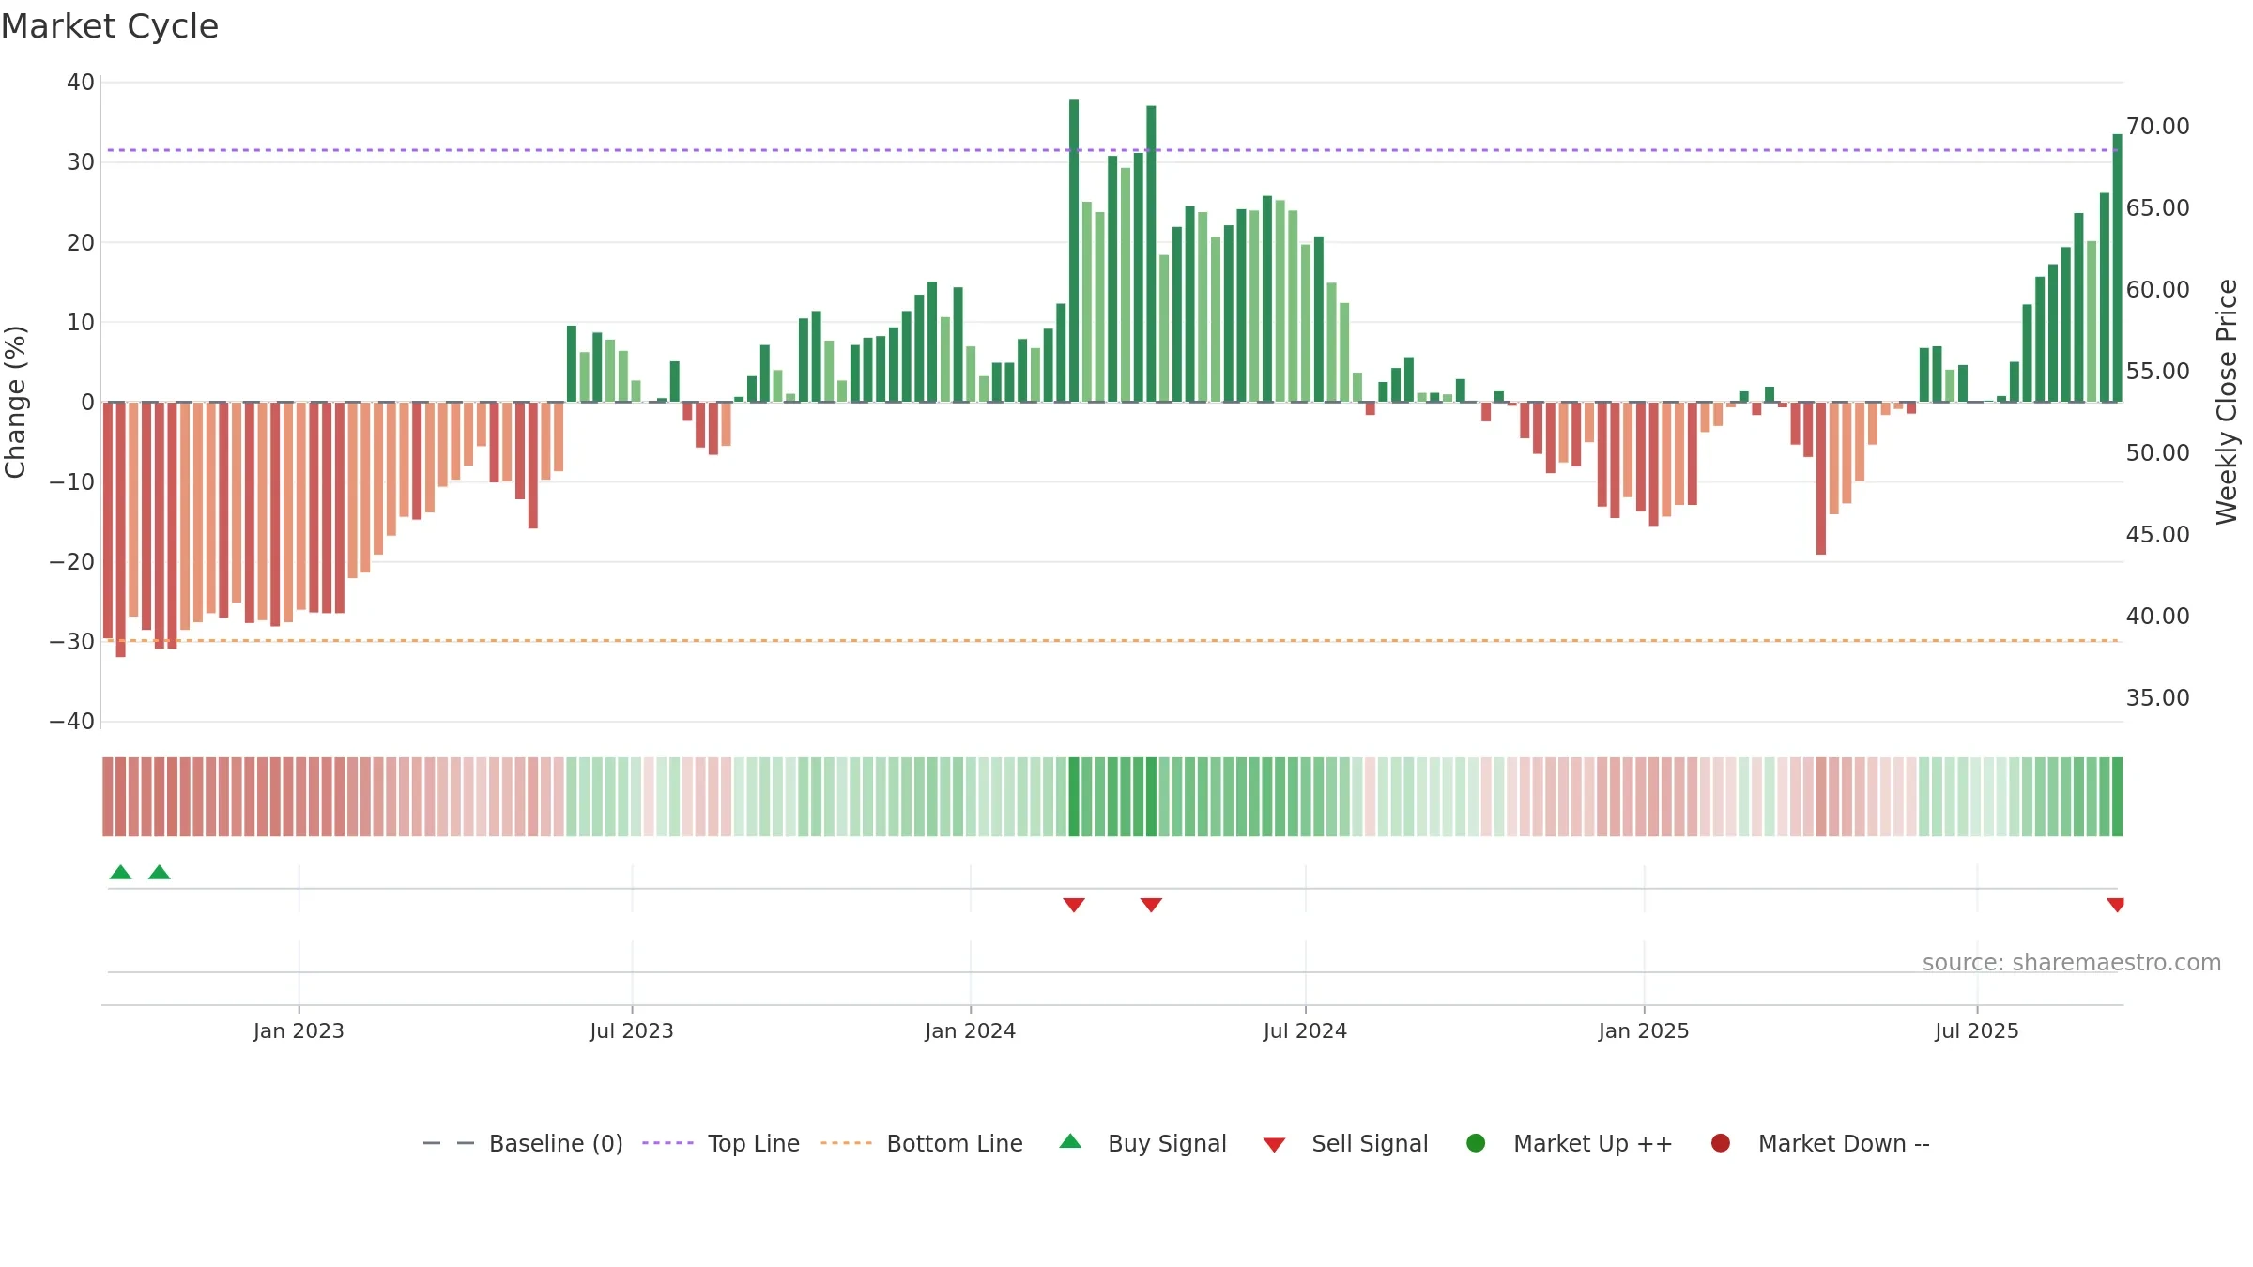Viewport: 2253px width, 1267px height.
Task: Click the Buy Signal legend label
Action: [x=1167, y=1143]
